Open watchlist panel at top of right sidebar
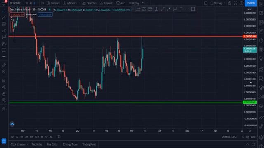This screenshot has height=148, width=264. click(261, 4)
